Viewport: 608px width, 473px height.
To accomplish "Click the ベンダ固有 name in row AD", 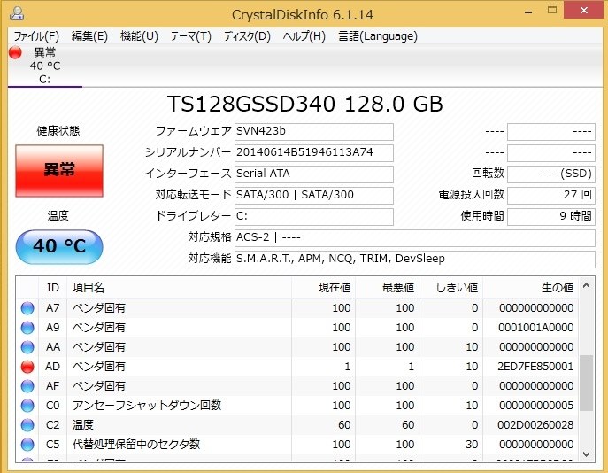I will [x=99, y=367].
